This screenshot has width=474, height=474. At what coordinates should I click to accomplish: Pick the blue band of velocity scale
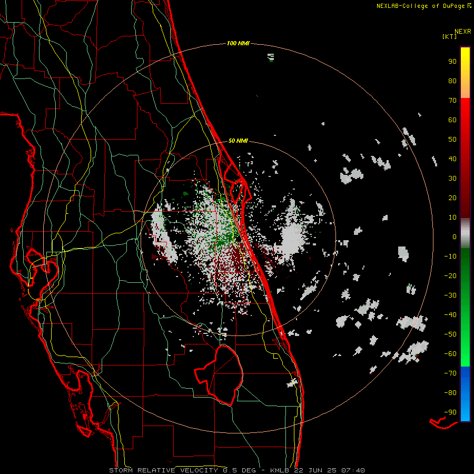(465, 394)
